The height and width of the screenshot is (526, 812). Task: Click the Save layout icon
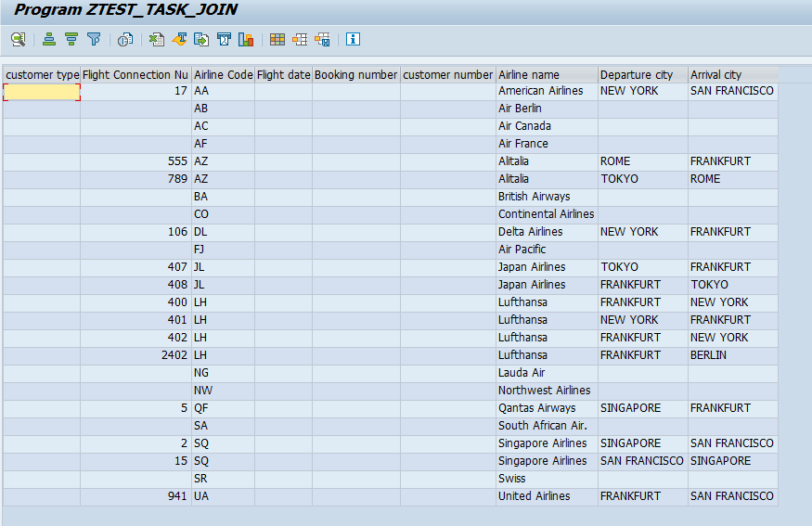[322, 39]
